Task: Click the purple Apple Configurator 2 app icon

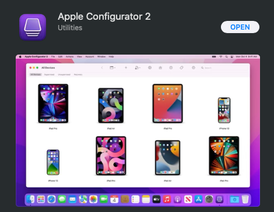Action: [33, 27]
